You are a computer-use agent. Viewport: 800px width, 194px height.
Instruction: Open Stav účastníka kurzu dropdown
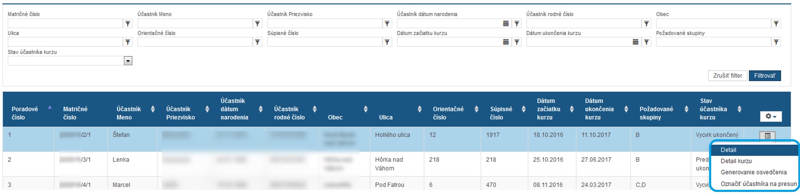click(x=128, y=61)
